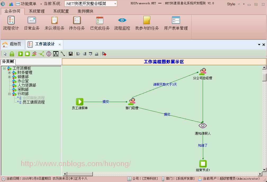This screenshot has height=182, width=267.
Task: Click the green lock toolbar icon
Action: tap(12, 54)
